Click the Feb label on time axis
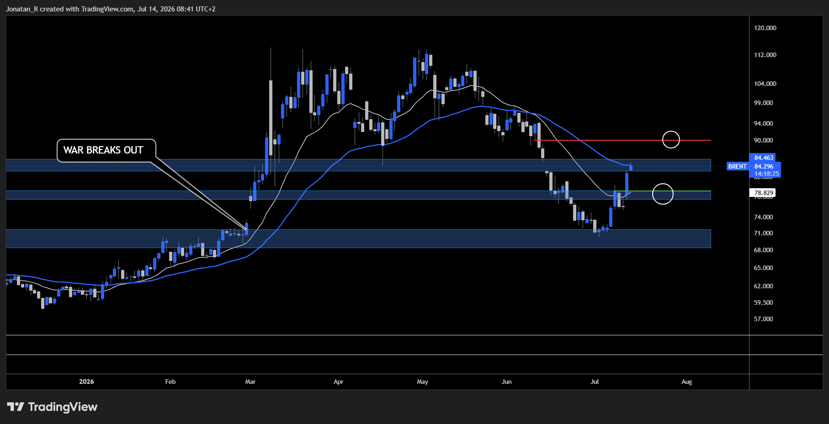The image size is (829, 424). pos(170,382)
